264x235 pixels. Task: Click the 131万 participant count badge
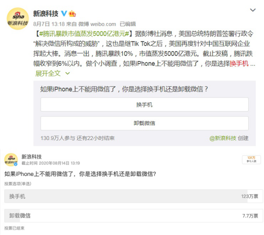click(252, 160)
